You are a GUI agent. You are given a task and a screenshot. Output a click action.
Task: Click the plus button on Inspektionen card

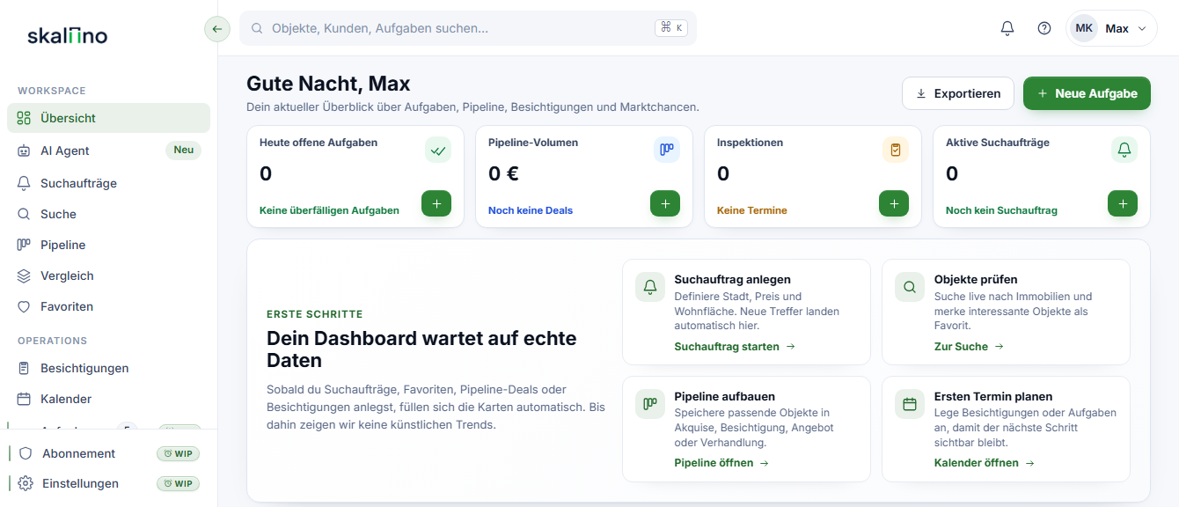coord(894,203)
